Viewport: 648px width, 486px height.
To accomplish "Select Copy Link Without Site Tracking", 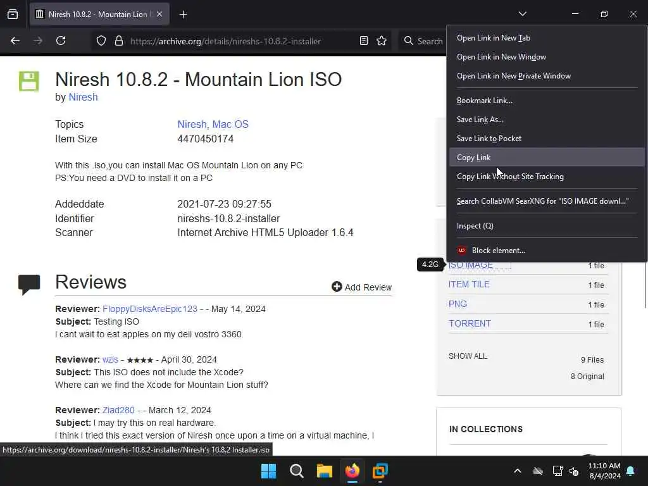I will (x=547, y=177).
